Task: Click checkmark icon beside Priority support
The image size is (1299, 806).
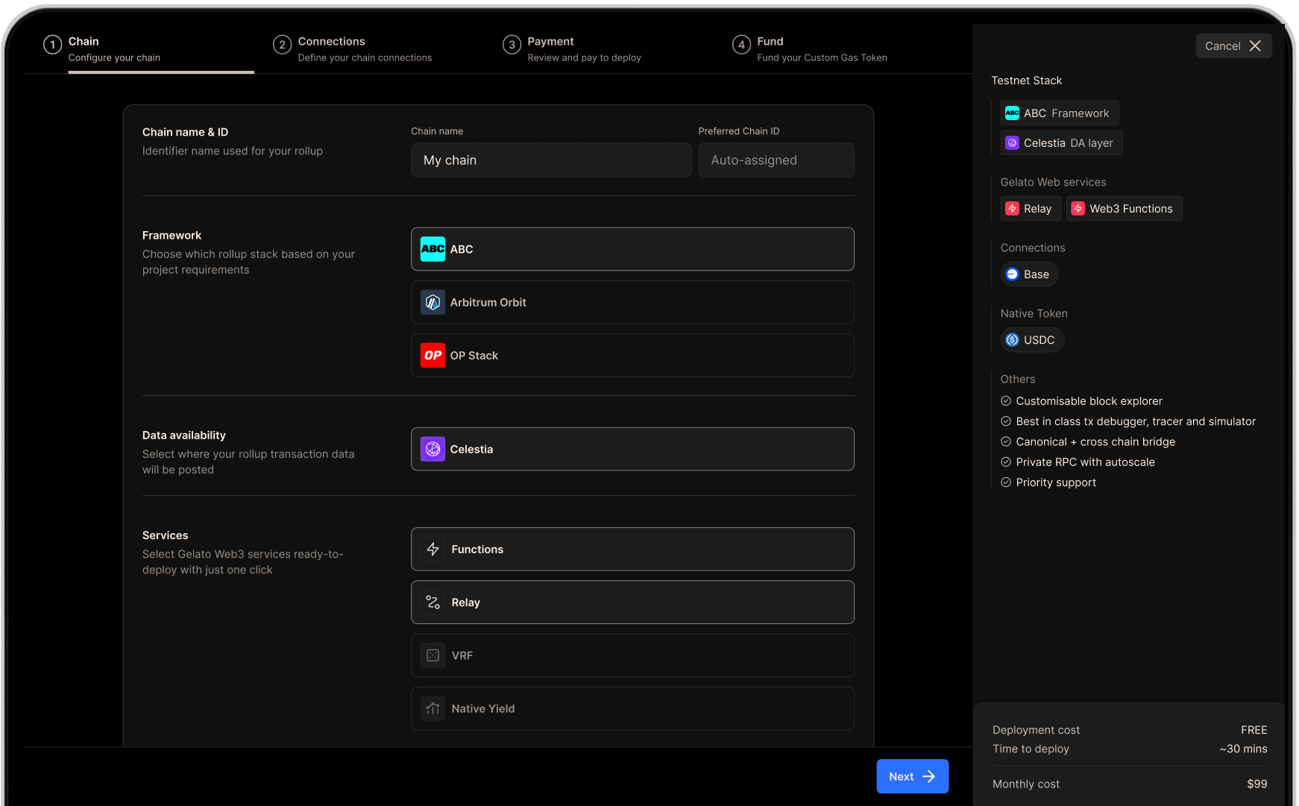Action: 1006,482
